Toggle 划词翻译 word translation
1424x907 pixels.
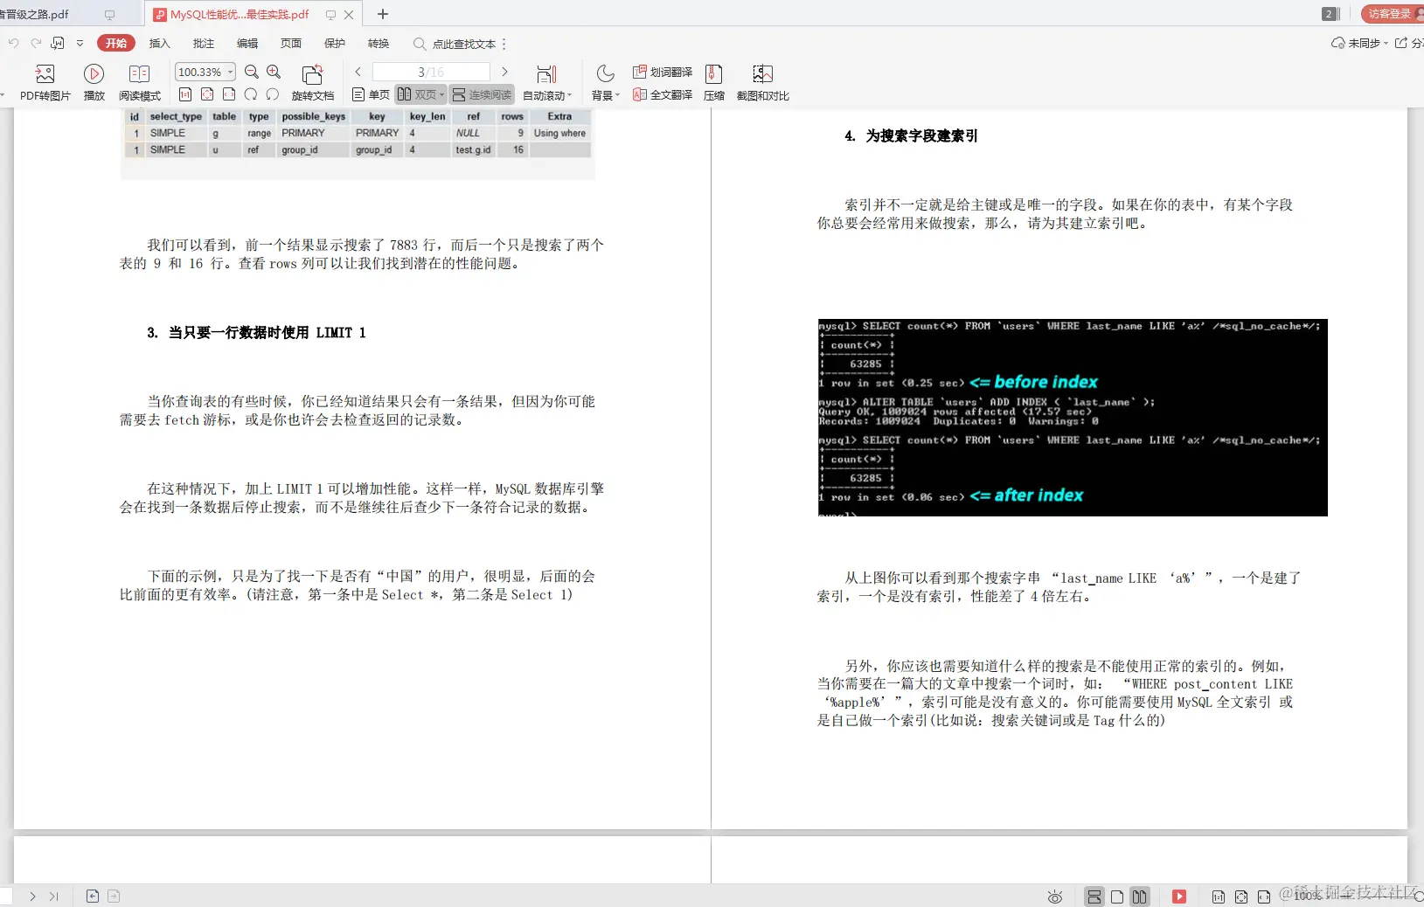pyautogui.click(x=662, y=73)
